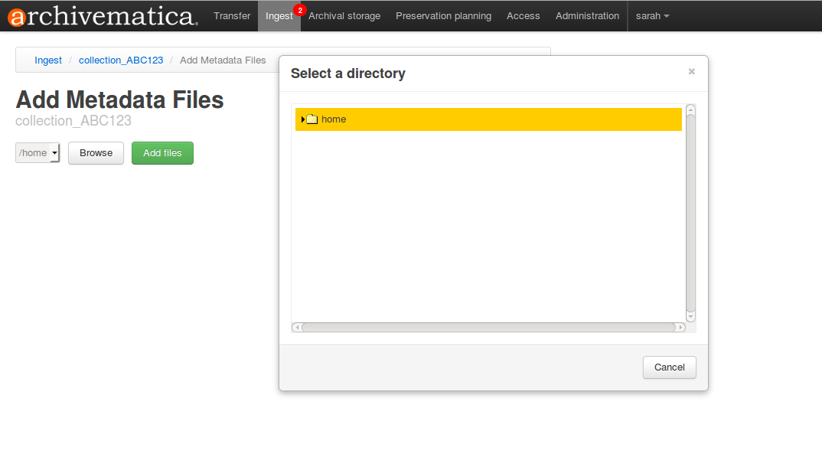Cancel the directory selection dialog

click(669, 367)
